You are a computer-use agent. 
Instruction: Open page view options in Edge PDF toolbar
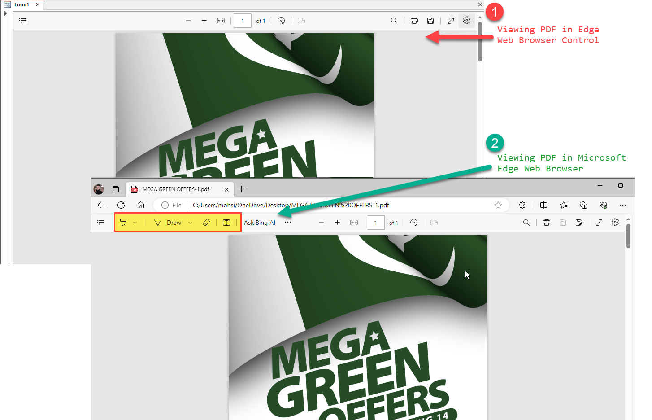pos(434,223)
